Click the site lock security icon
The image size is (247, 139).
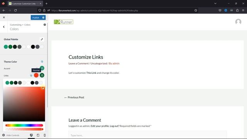[44, 10]
